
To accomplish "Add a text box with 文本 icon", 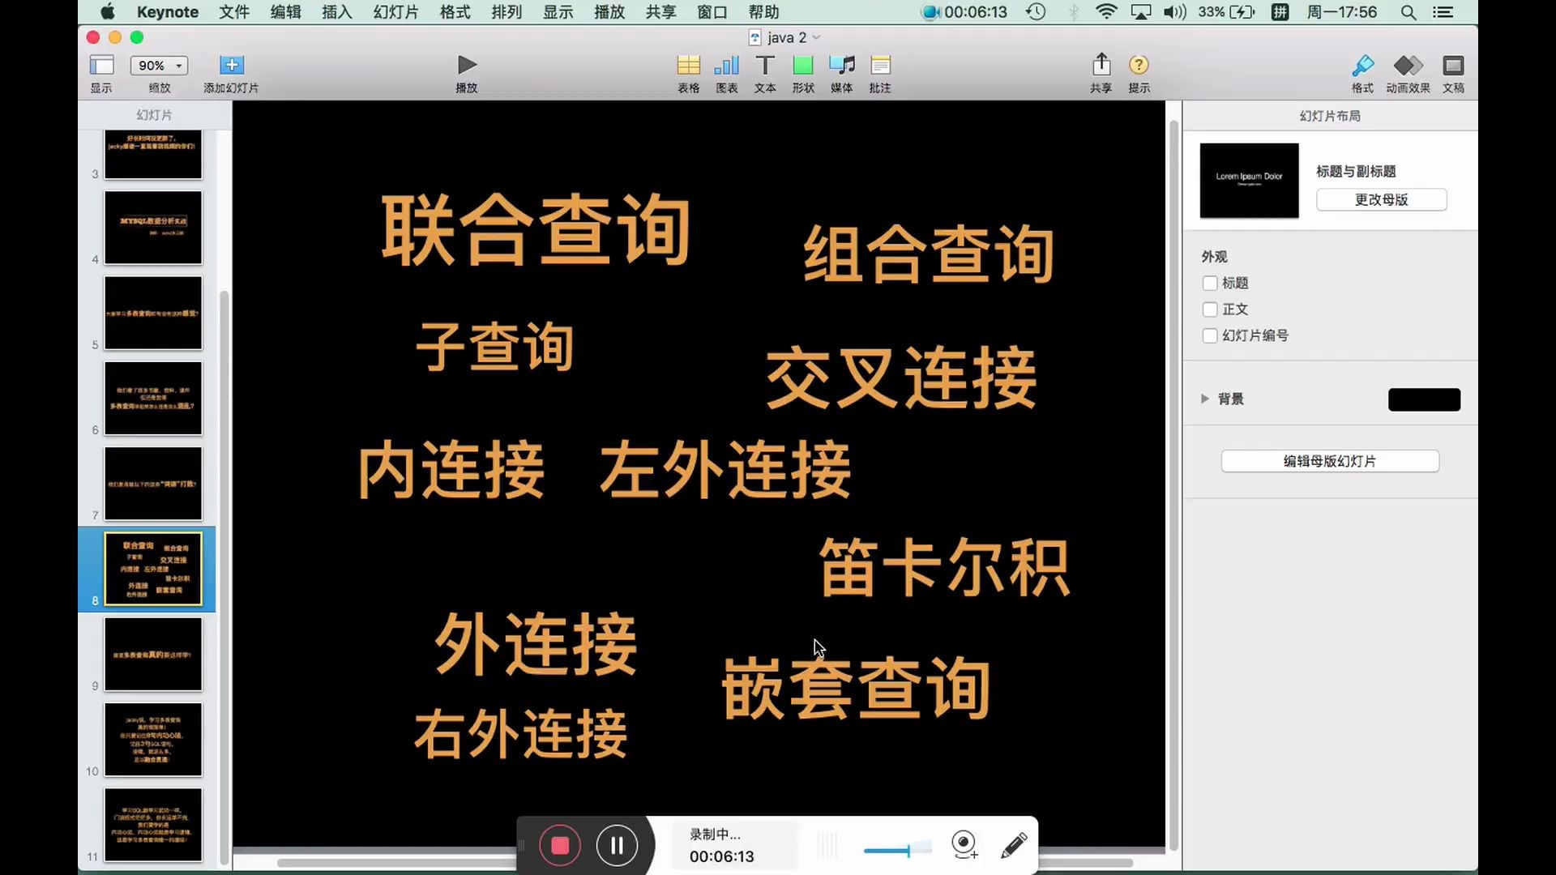I will click(765, 65).
